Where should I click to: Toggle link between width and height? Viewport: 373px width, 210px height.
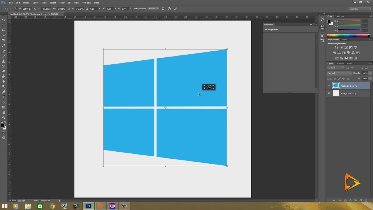pos(68,9)
